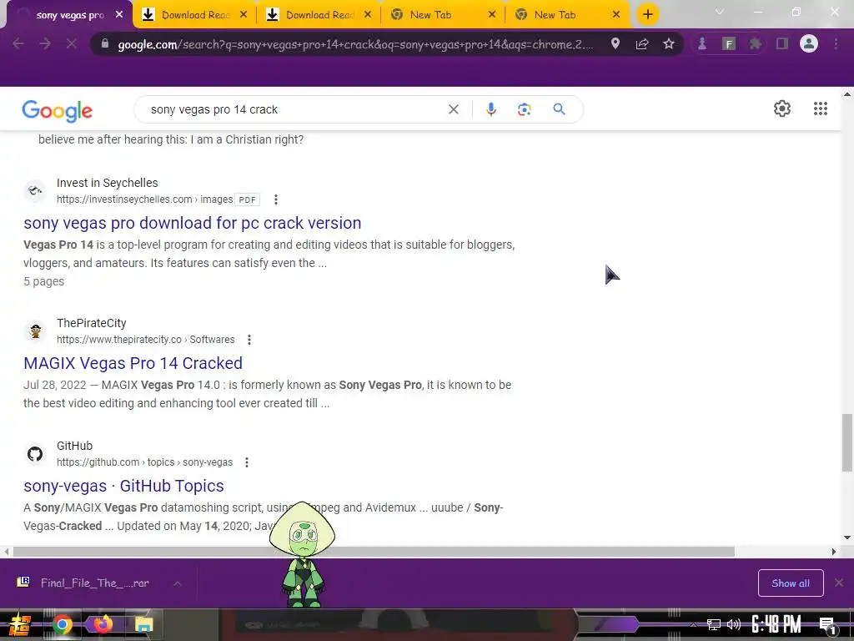Toggle the browser side panel

782,43
